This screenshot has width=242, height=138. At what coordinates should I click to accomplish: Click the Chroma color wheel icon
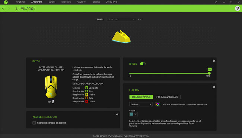157,104
